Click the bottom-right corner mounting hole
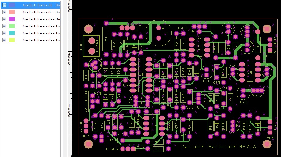281x157 pixels. click(x=267, y=144)
